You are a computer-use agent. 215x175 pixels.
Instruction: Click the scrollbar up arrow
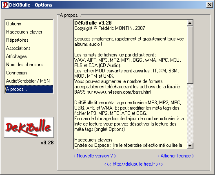pos(190,23)
